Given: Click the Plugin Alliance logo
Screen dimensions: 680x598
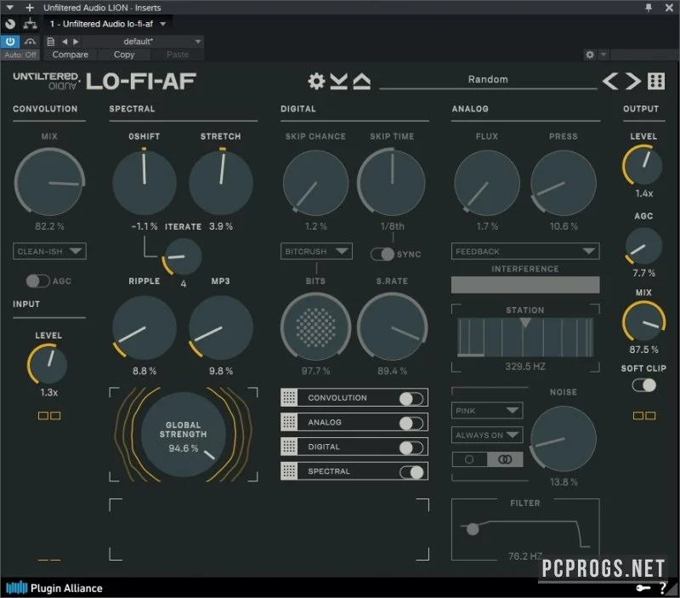Looking at the screenshot, I should (x=54, y=588).
